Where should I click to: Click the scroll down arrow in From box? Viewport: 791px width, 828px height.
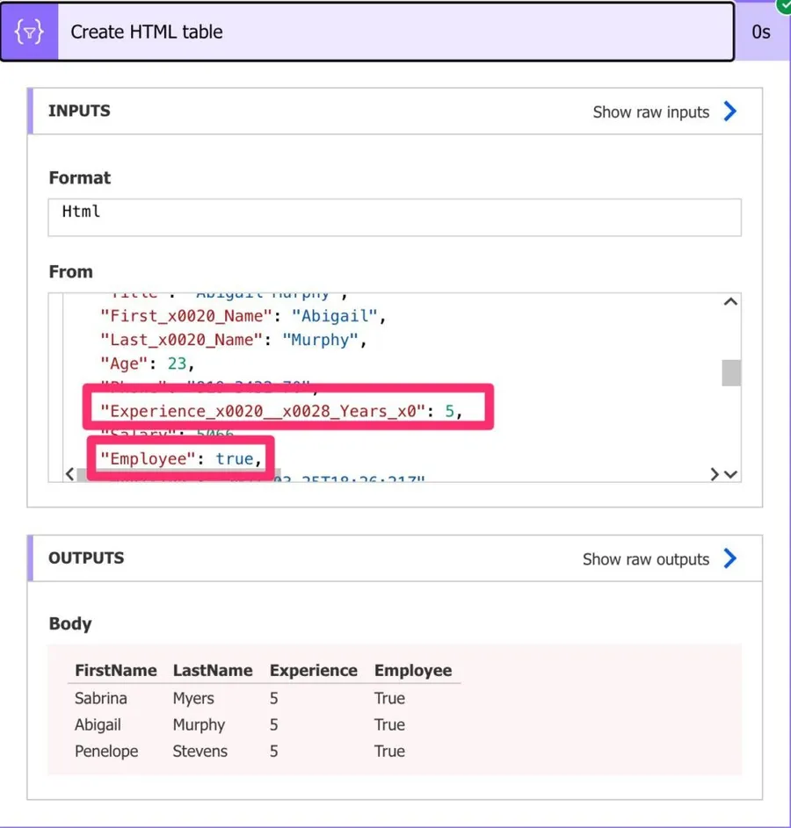click(x=730, y=474)
